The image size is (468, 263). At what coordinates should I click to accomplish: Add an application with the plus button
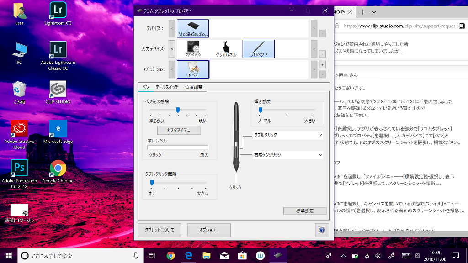322,64
